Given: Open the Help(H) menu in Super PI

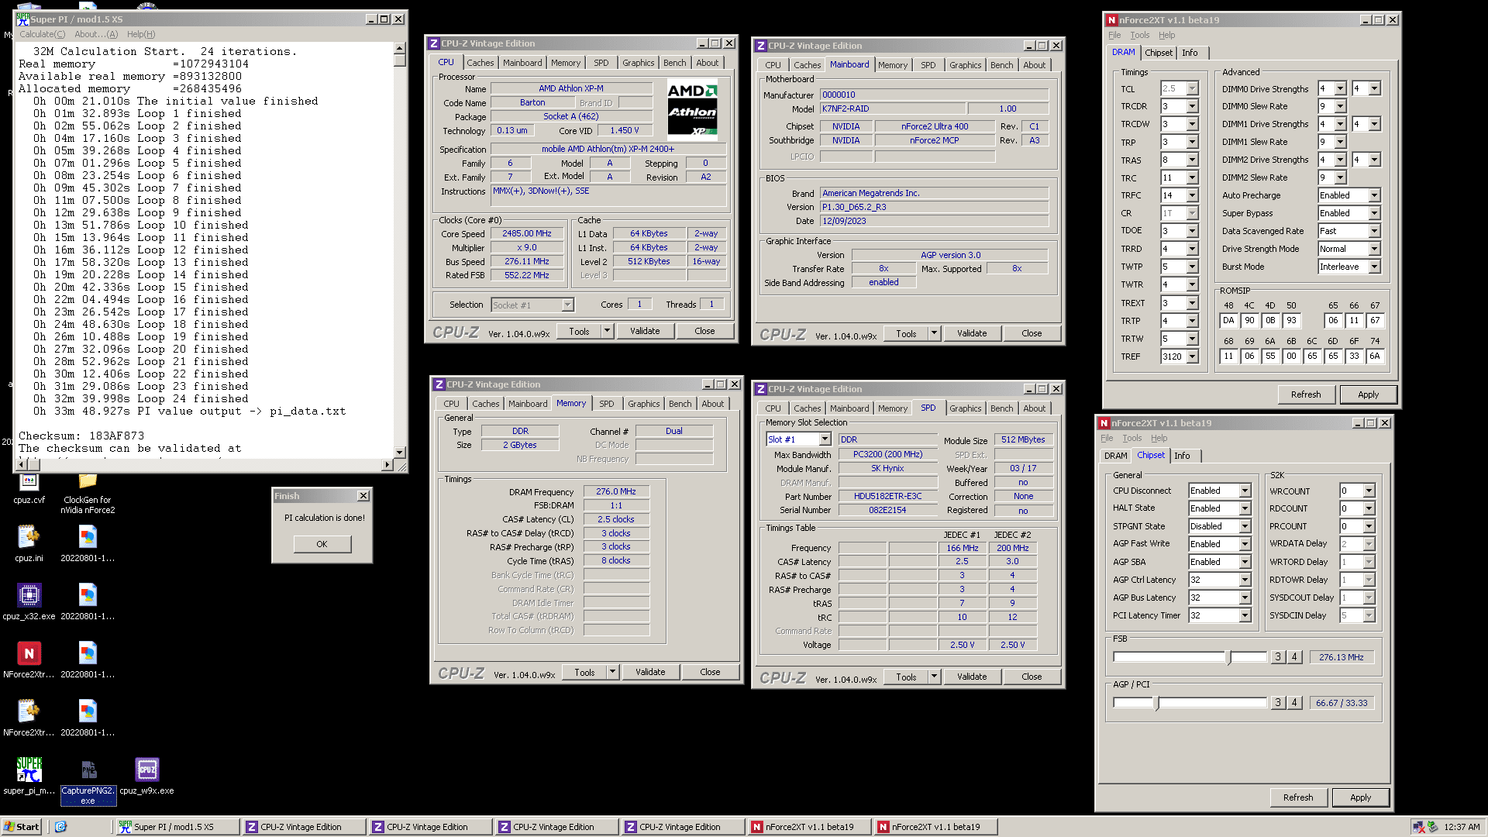Looking at the screenshot, I should (x=141, y=34).
